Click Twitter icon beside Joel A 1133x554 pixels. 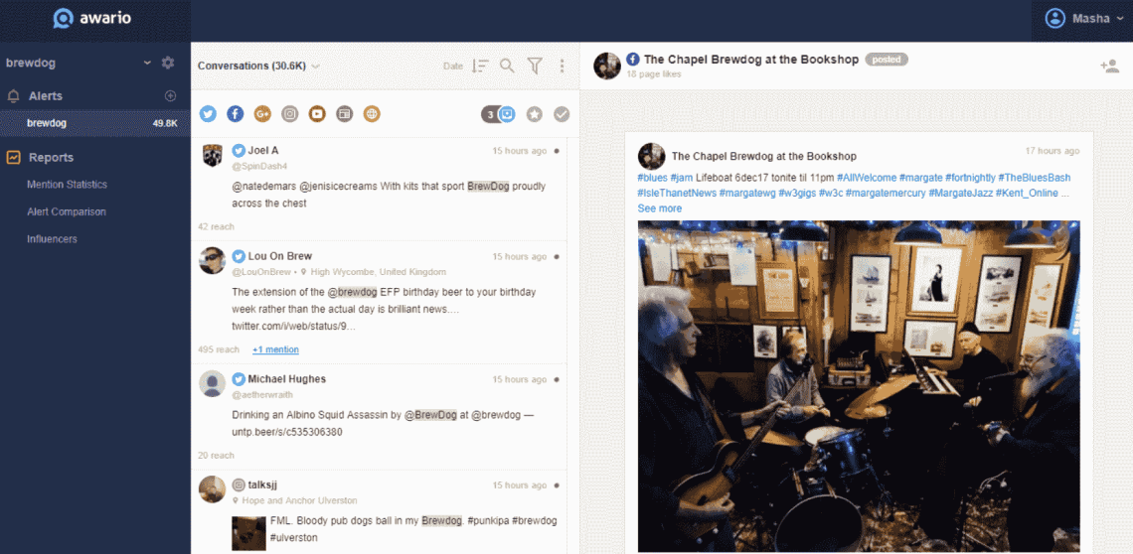pos(239,150)
